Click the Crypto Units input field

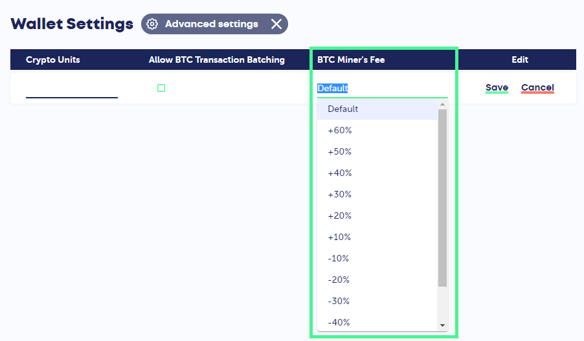click(72, 89)
